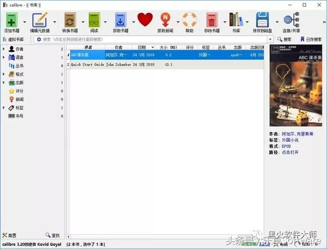This screenshot has width=327, height=249.
Task: Click the Layout (布局) button in status bar
Action: point(282,244)
